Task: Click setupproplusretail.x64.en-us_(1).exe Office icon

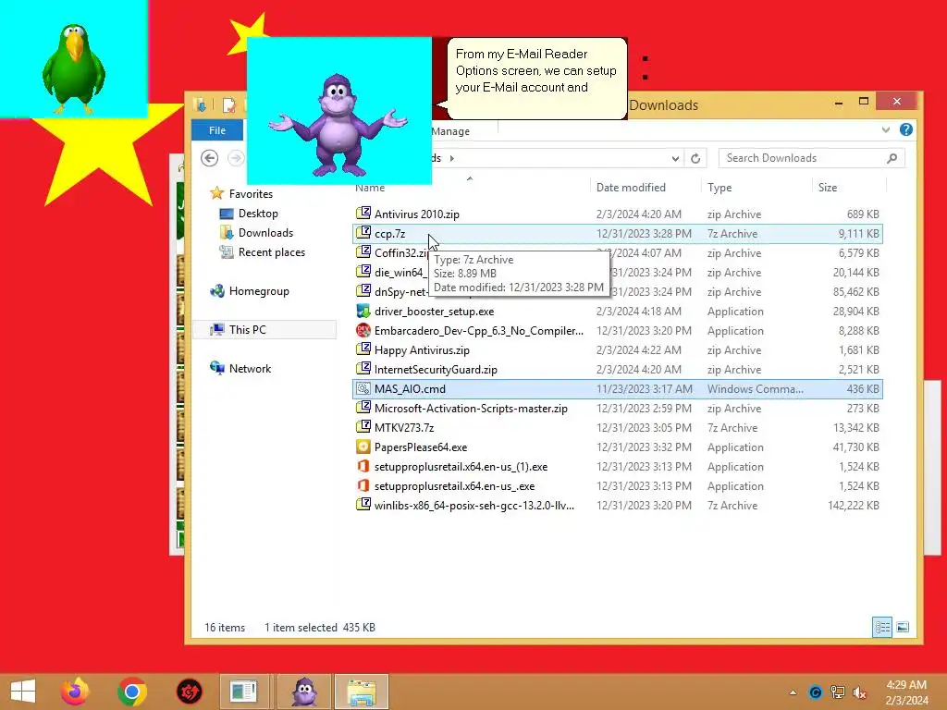Action: click(x=363, y=466)
